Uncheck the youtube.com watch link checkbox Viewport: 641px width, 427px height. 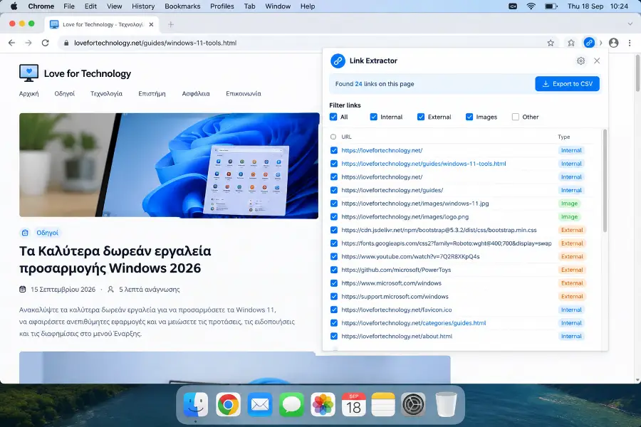pos(334,257)
